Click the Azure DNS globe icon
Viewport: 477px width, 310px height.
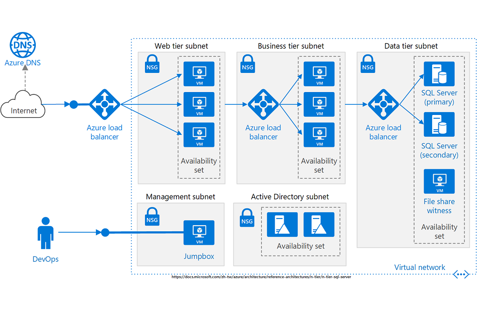[23, 45]
